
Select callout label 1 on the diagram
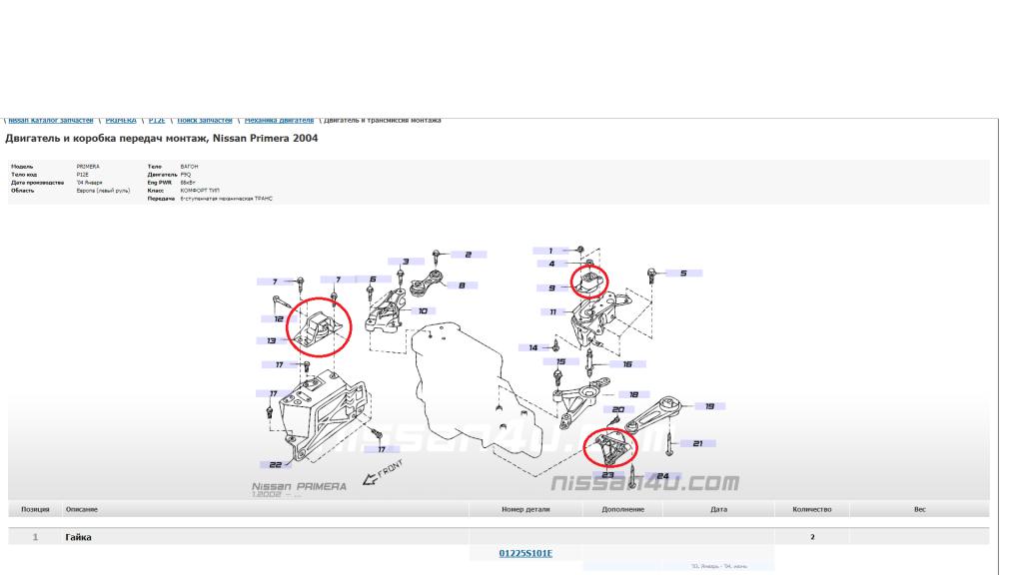click(x=550, y=251)
